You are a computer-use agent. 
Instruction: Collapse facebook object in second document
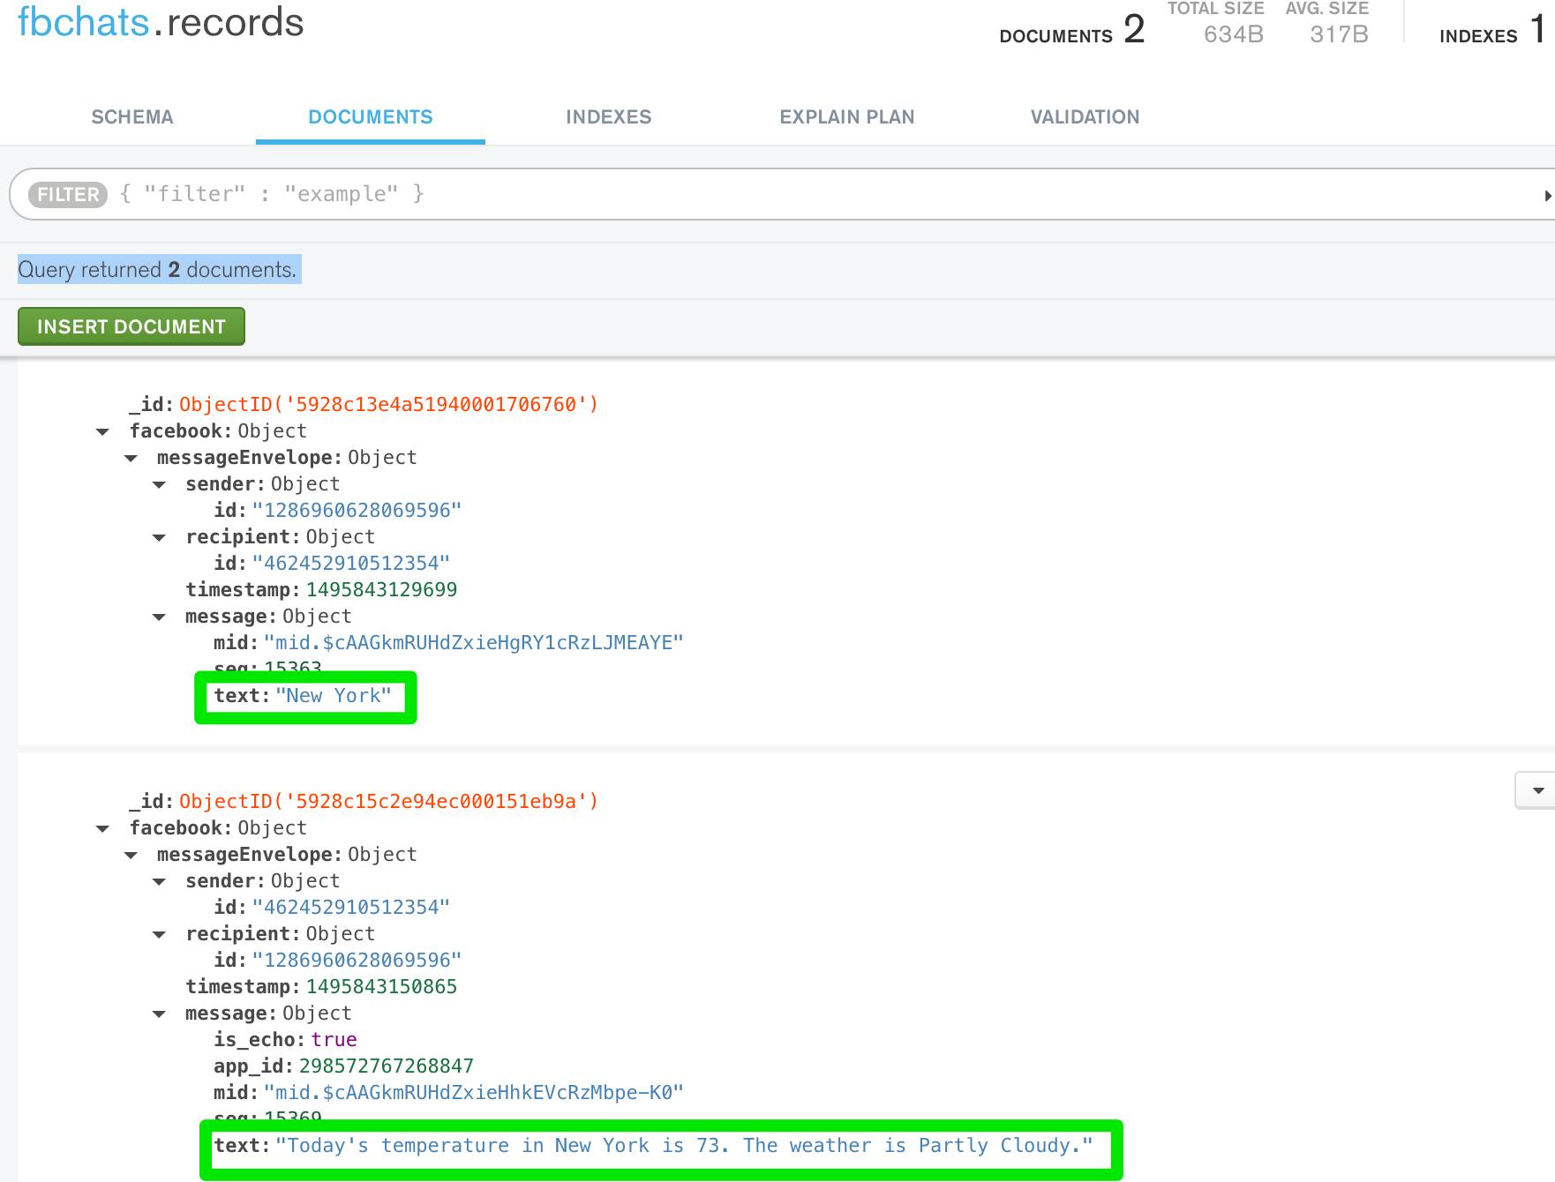102,828
